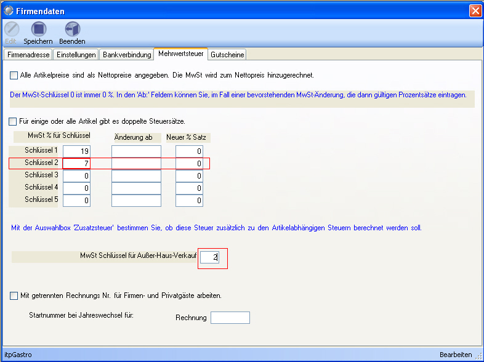
Task: Click the Änderung ab field for Schlüssel 1
Action: (136, 151)
